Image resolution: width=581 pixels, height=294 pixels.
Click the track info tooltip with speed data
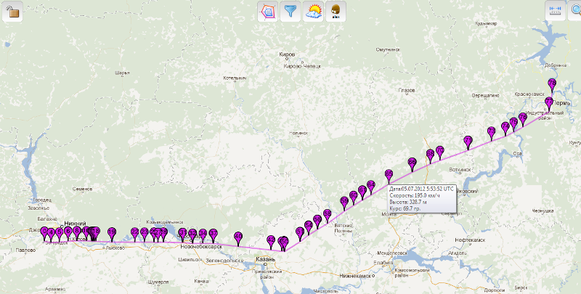pyautogui.click(x=421, y=198)
